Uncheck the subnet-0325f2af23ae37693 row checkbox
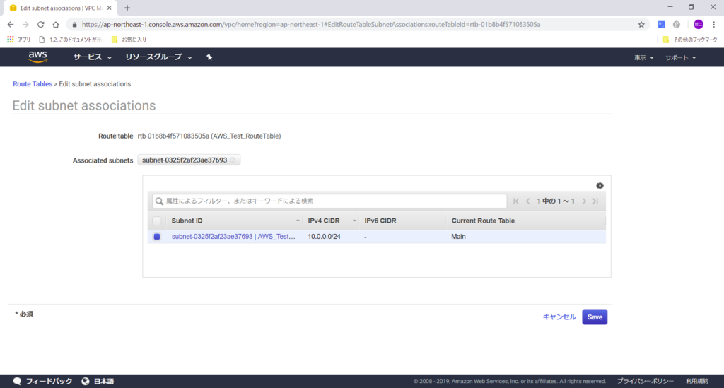 [x=157, y=237]
